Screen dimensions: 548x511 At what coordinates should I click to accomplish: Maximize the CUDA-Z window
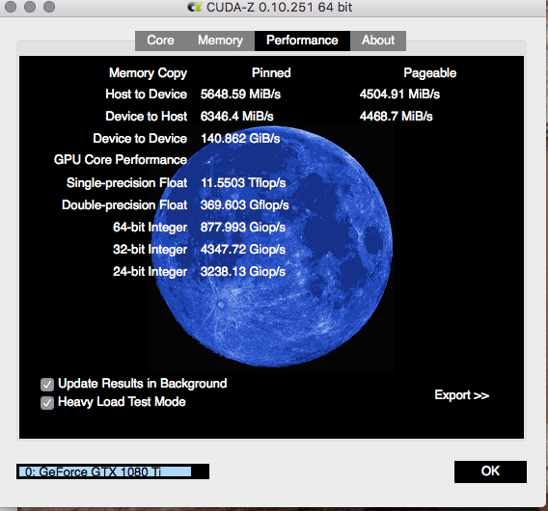point(49,7)
